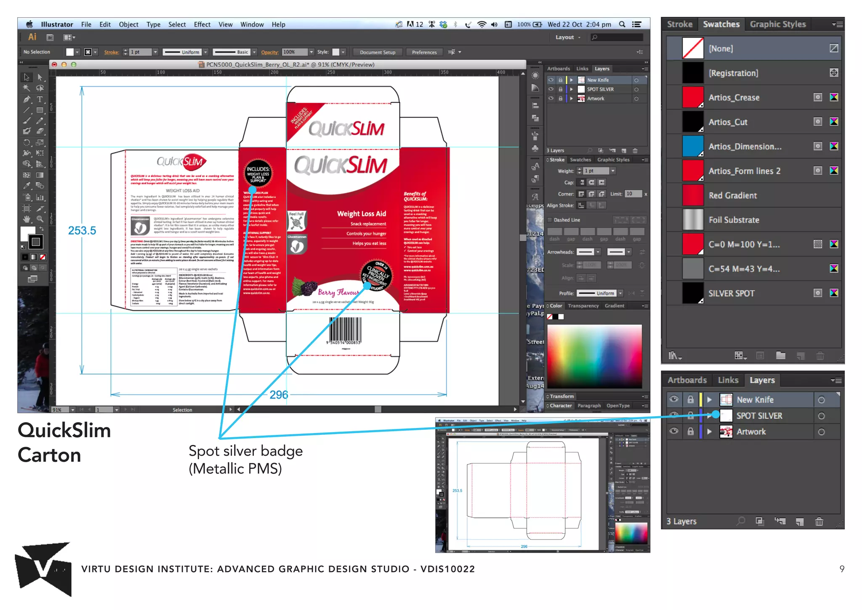
Task: Select the Direct Selection tool
Action: tap(40, 78)
